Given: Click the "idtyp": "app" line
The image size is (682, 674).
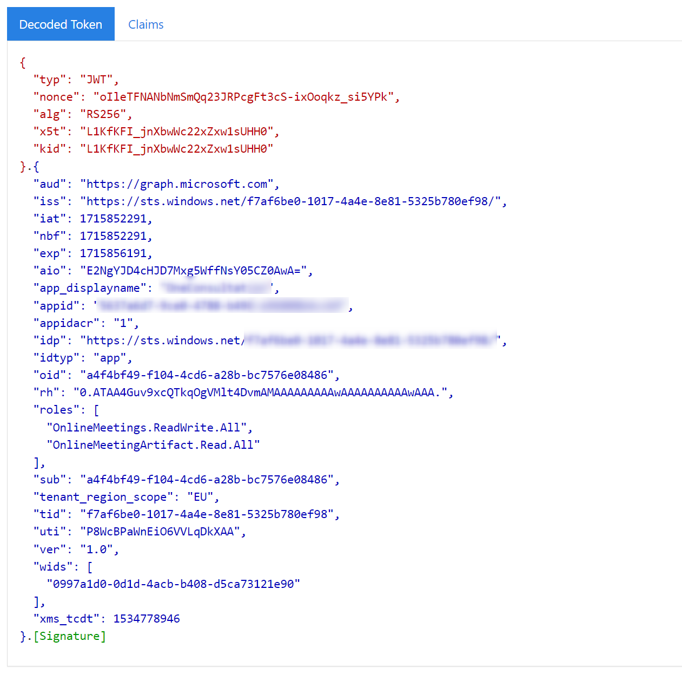Looking at the screenshot, I should click(x=83, y=358).
